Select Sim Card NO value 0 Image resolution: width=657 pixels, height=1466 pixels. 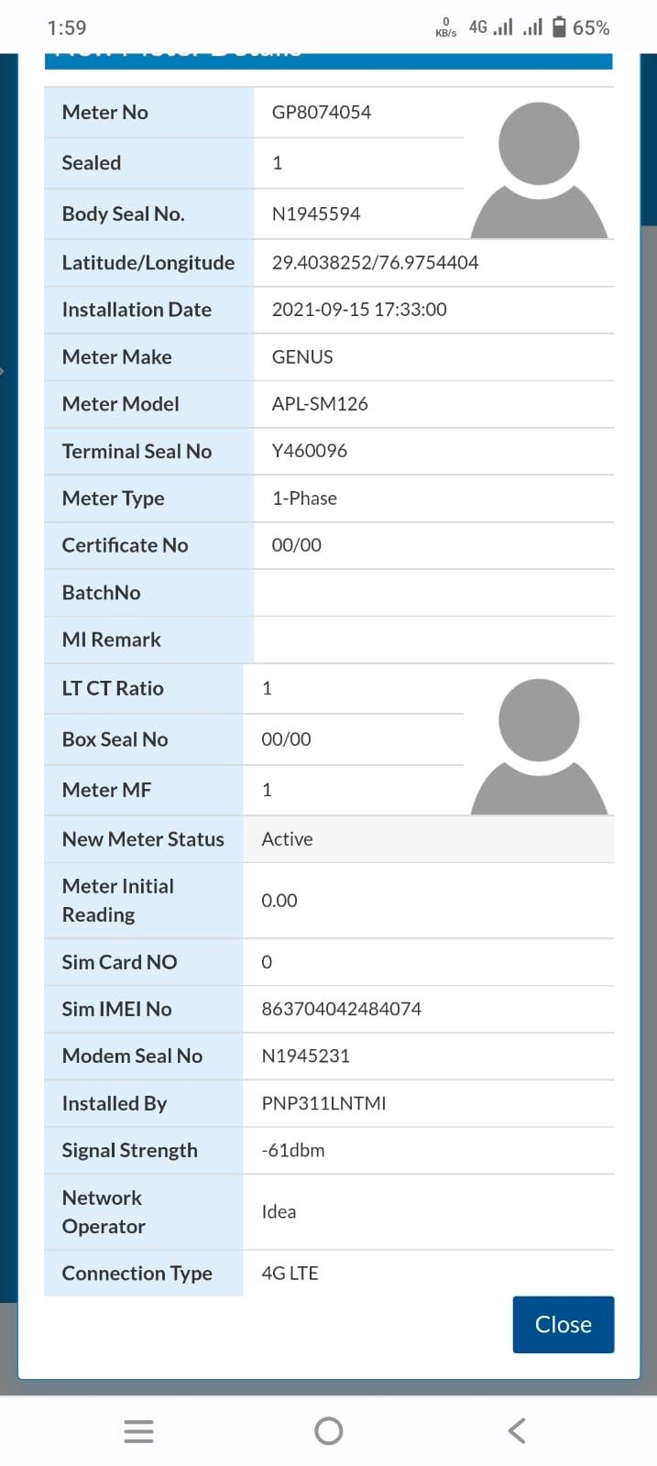267,961
